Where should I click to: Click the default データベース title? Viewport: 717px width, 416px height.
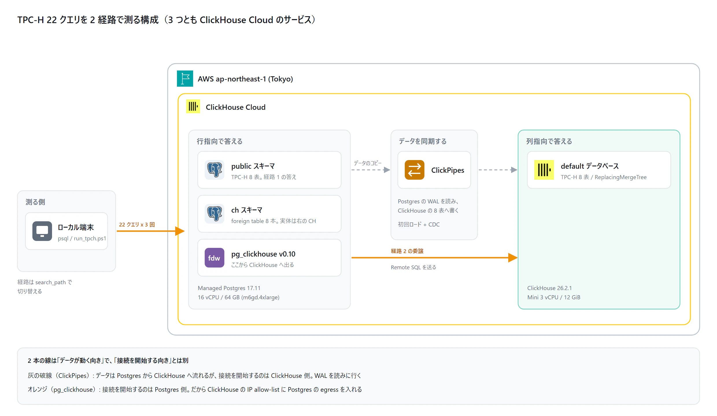point(590,166)
